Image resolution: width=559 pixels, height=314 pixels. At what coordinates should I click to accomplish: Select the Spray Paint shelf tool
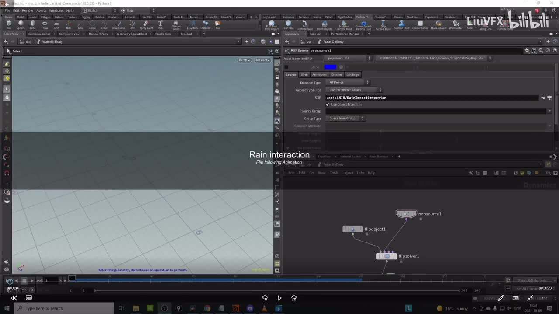(x=146, y=25)
